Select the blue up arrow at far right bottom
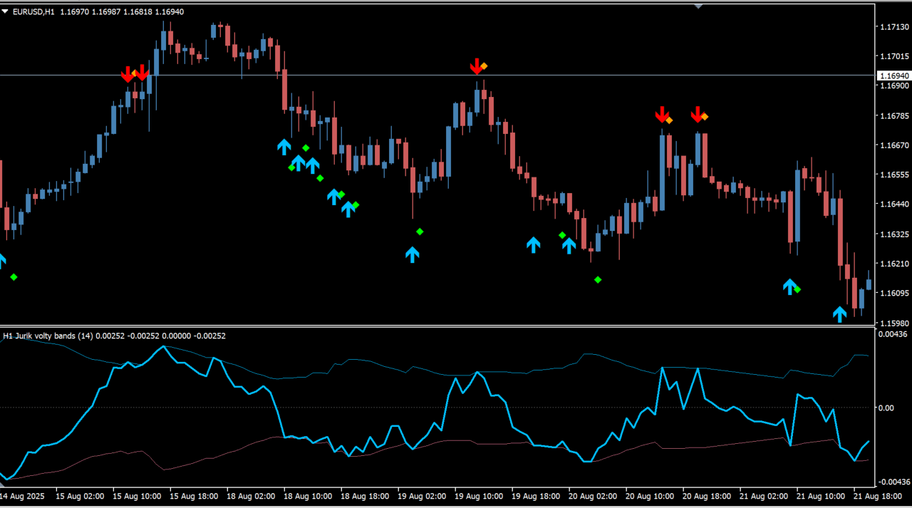Viewport: 912px width, 508px height. 840,313
